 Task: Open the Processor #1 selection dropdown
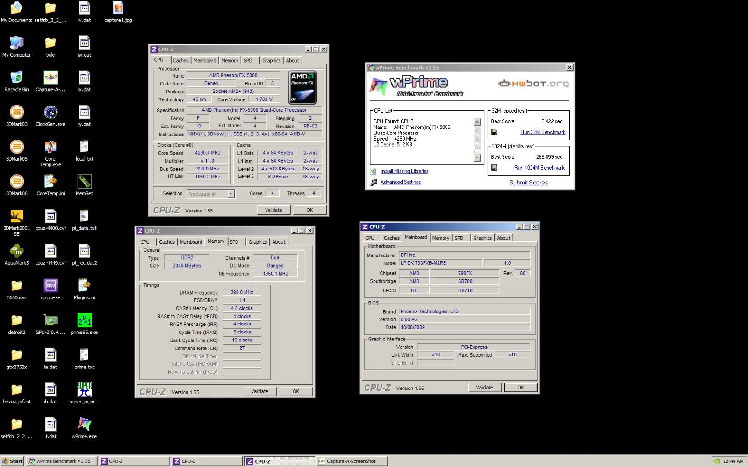click(x=210, y=194)
